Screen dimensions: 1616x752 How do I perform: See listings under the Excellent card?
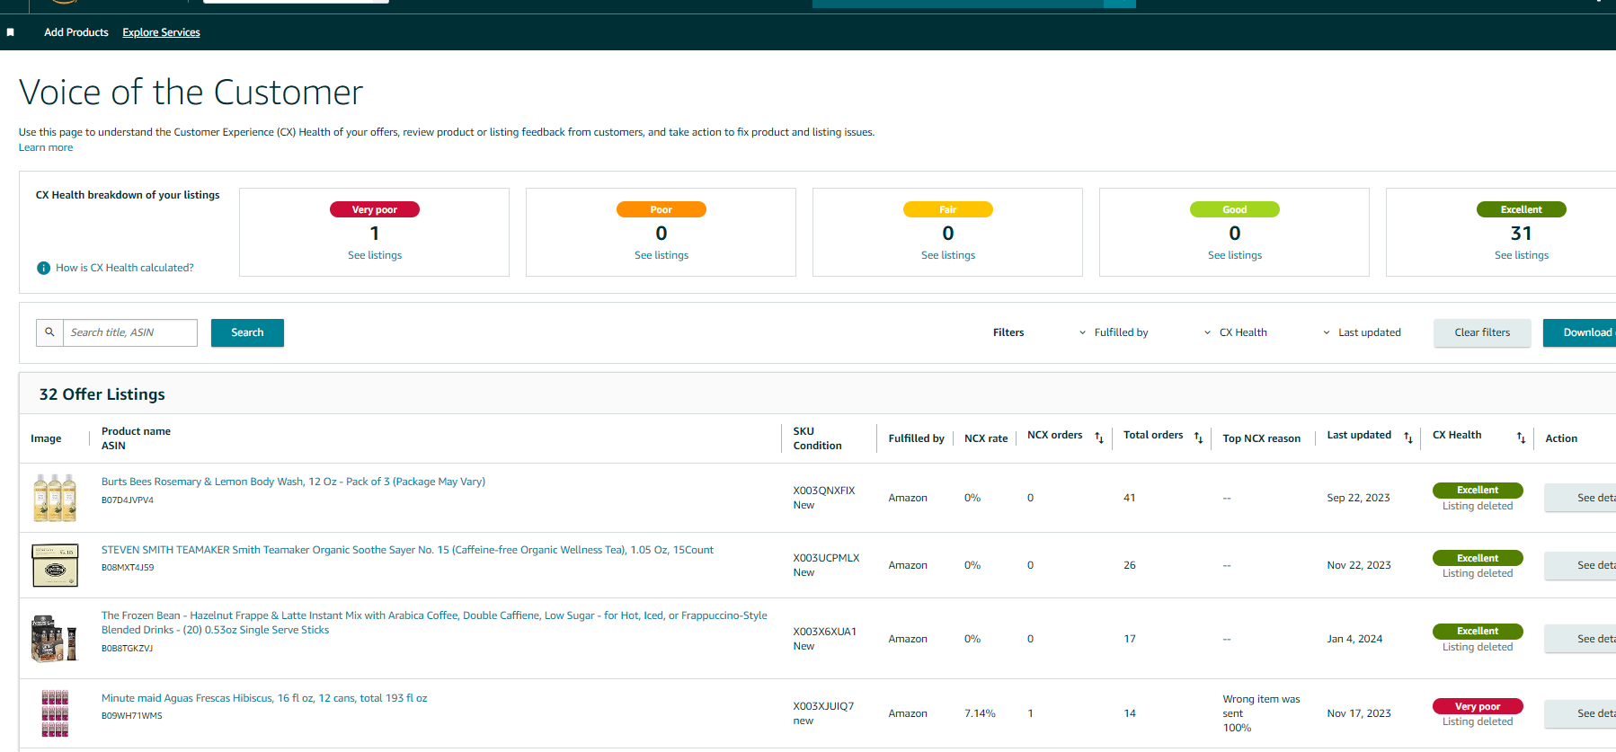(1522, 255)
